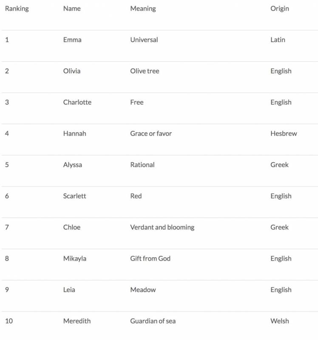This screenshot has width=318, height=340.
Task: Click the name Meredith
Action: tap(77, 321)
